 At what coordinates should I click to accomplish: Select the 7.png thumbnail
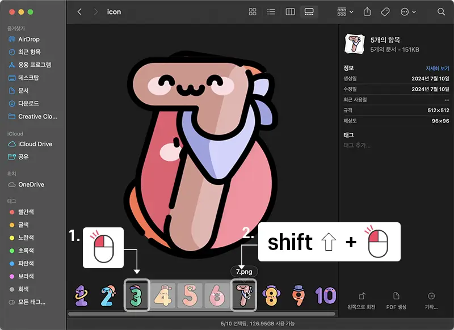click(244, 294)
